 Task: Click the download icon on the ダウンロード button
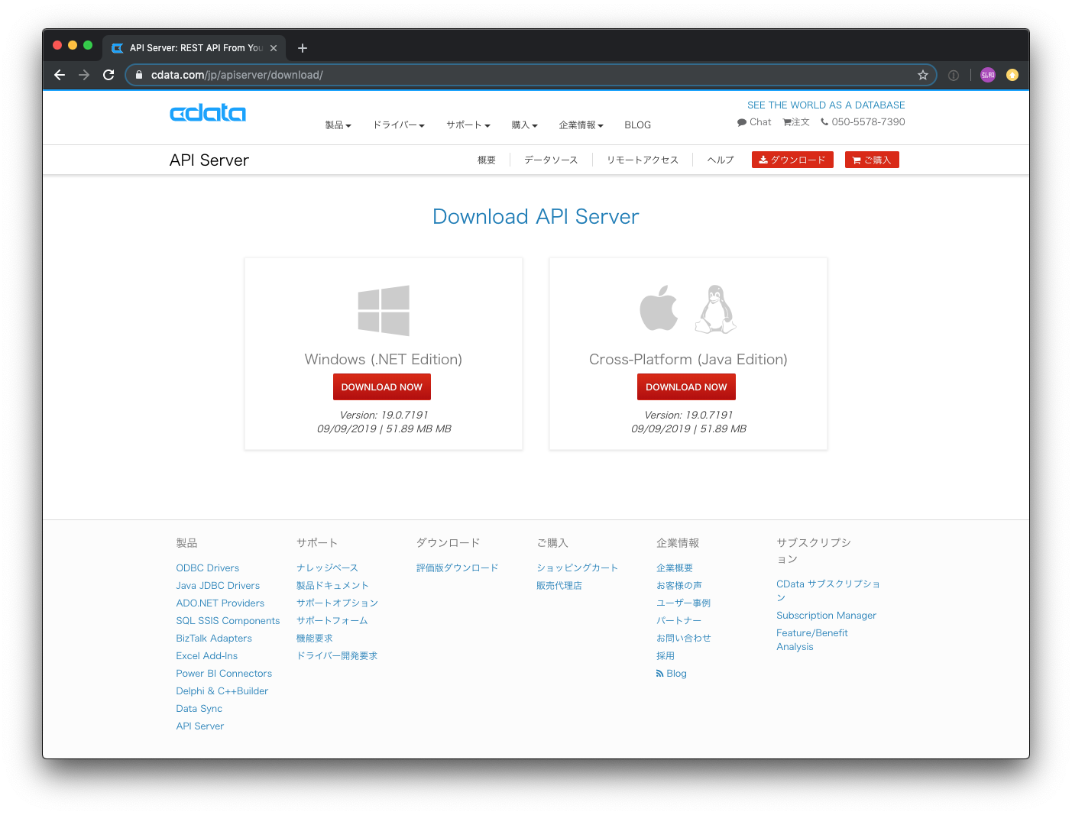coord(763,160)
